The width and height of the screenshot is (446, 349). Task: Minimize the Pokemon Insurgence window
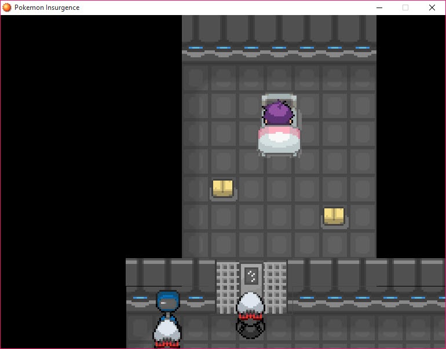pyautogui.click(x=379, y=8)
